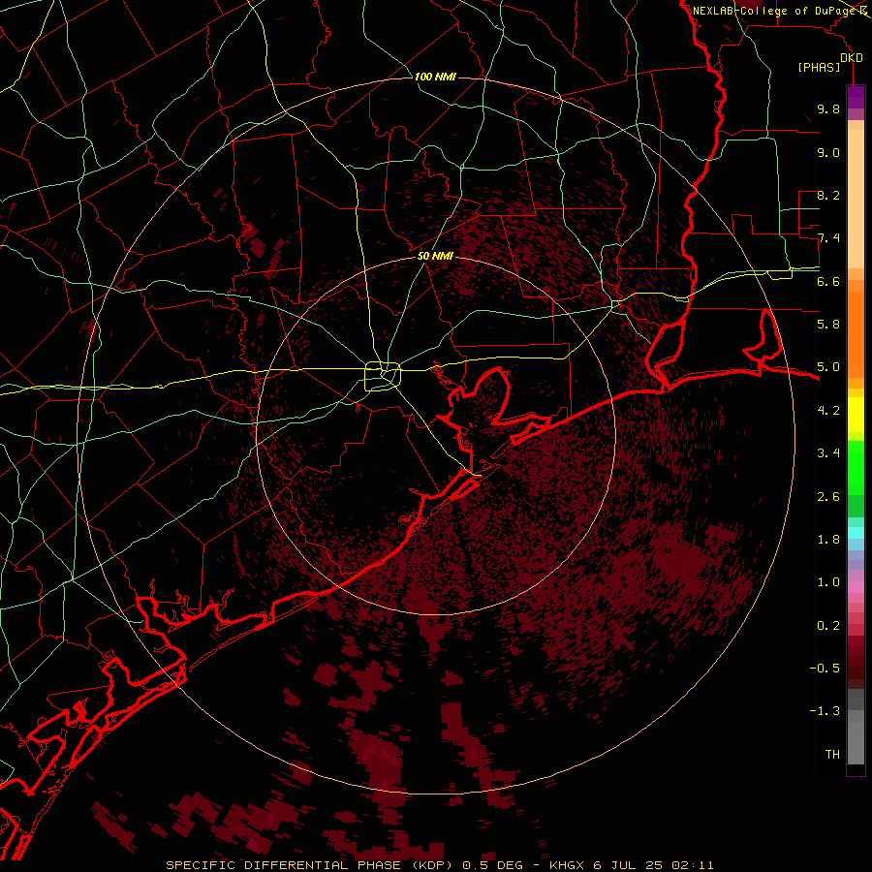Select the 1.8 legend value
Image resolution: width=872 pixels, height=872 pixels.
pos(828,540)
